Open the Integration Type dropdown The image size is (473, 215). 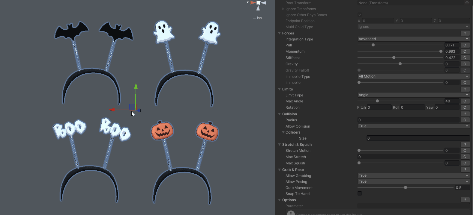pyautogui.click(x=413, y=39)
